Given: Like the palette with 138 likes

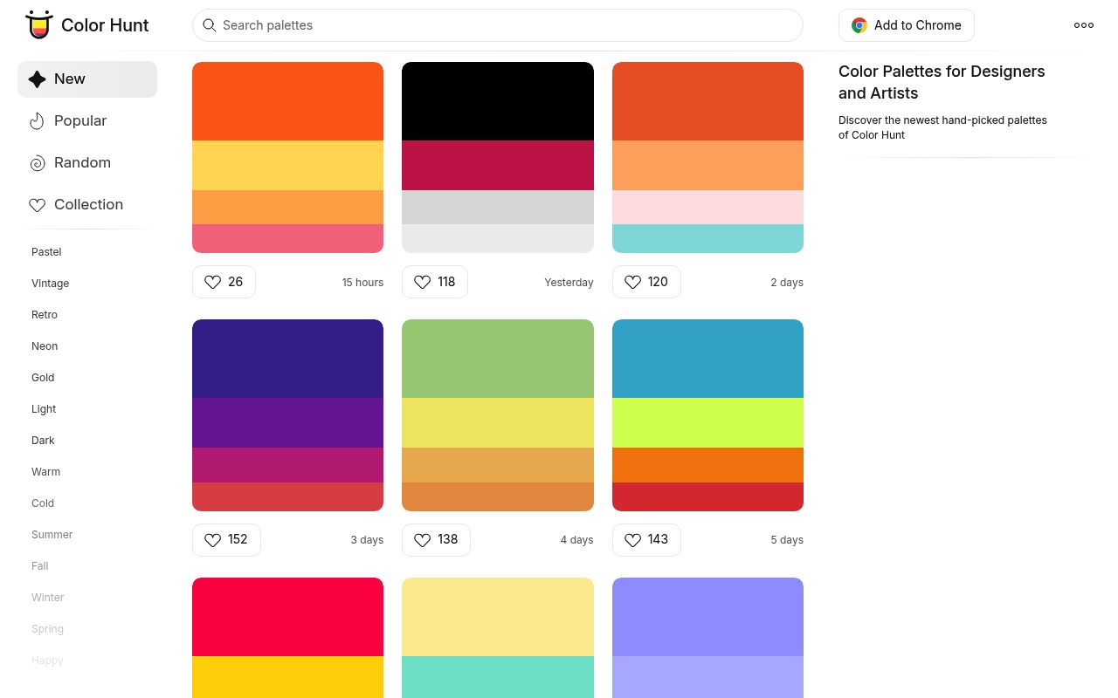Looking at the screenshot, I should [x=436, y=540].
